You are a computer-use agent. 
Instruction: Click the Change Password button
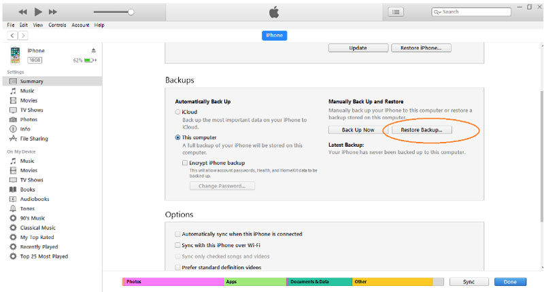point(222,186)
